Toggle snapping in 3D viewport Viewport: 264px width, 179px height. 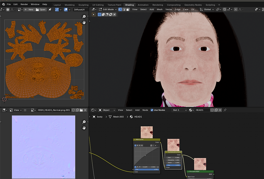(x=224, y=9)
